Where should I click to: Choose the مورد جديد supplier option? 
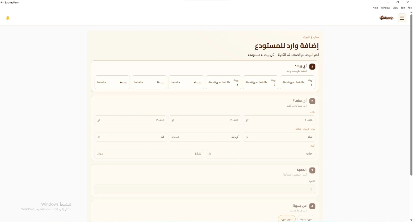[306, 219]
